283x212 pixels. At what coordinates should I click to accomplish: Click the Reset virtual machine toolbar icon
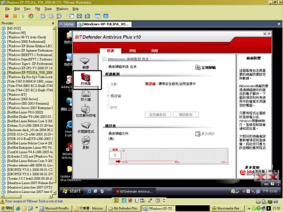(x=31, y=16)
